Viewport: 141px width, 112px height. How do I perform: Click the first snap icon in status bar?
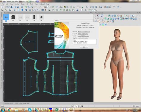(73, 106)
